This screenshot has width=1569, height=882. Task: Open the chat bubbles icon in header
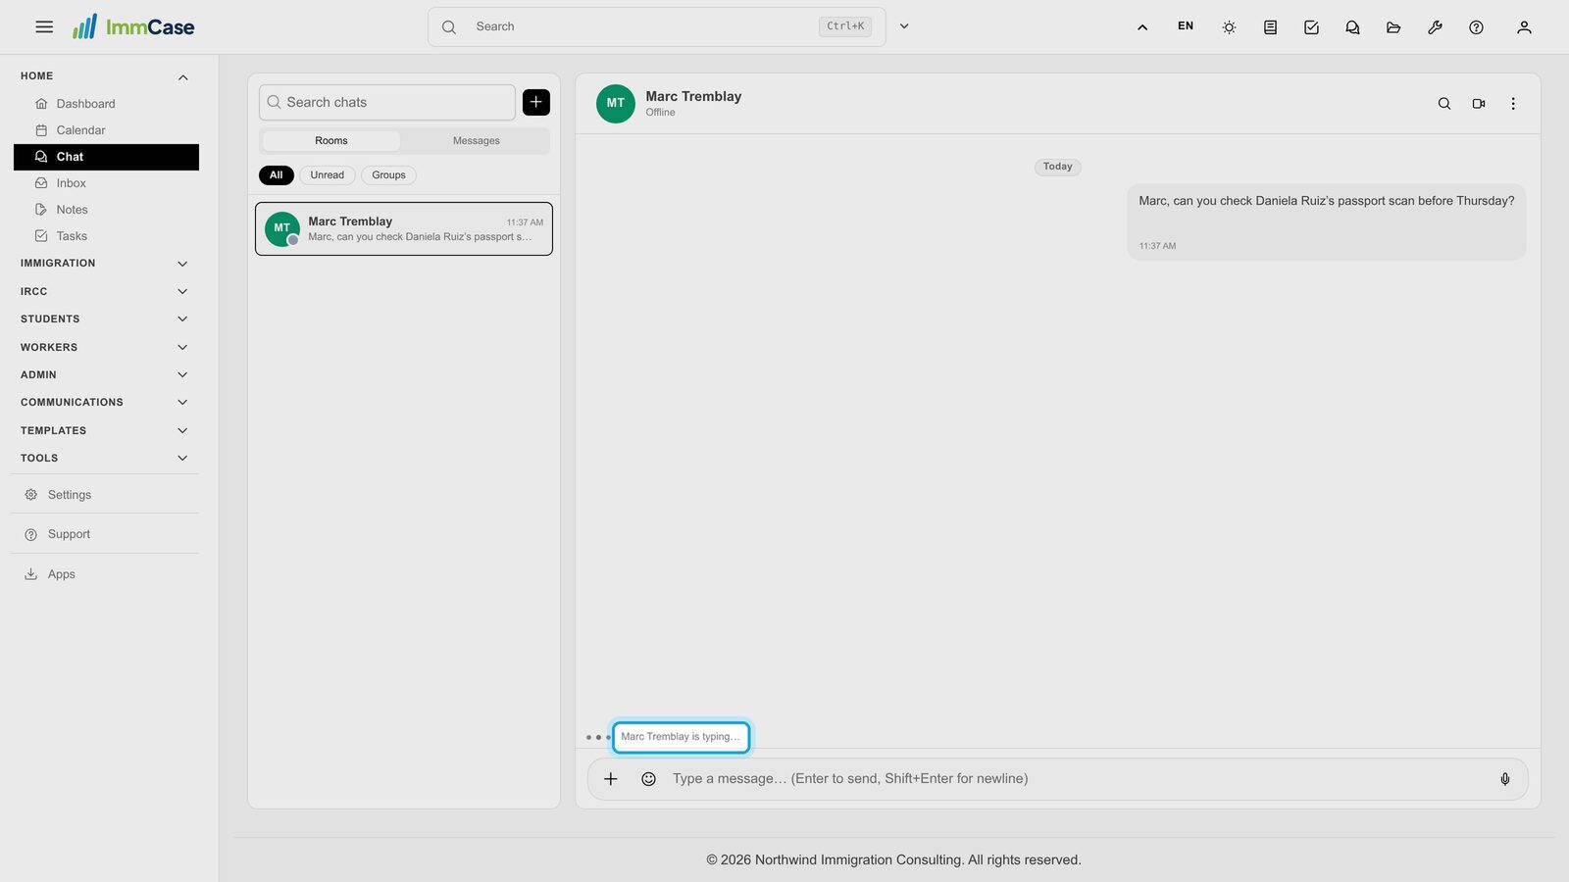(x=1352, y=27)
